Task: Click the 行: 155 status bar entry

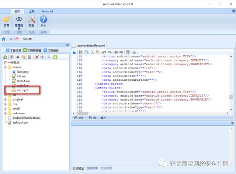Action: 79,118
